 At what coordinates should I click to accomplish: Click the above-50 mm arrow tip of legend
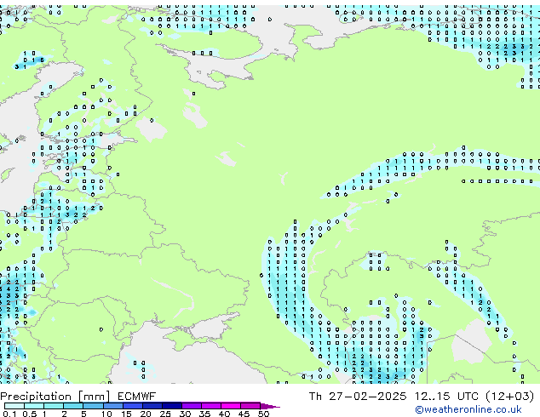(x=270, y=406)
